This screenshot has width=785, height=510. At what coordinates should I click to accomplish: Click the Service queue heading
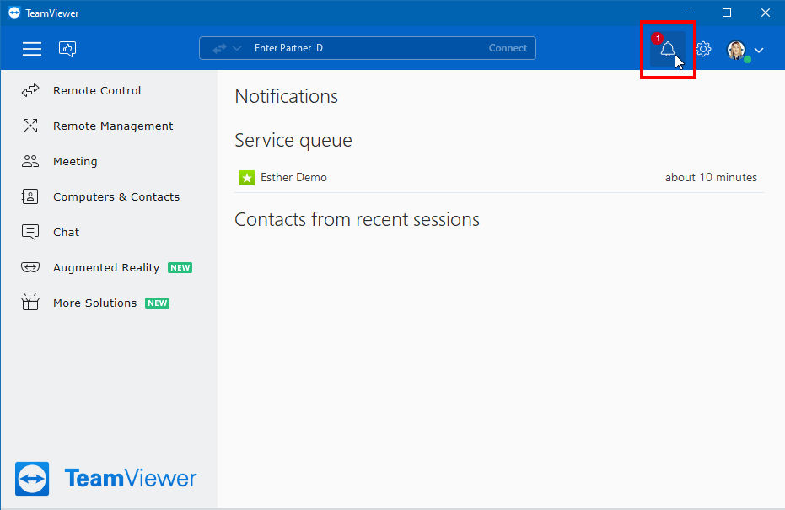[x=293, y=141]
